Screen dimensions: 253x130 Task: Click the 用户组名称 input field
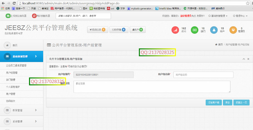click(203, 75)
